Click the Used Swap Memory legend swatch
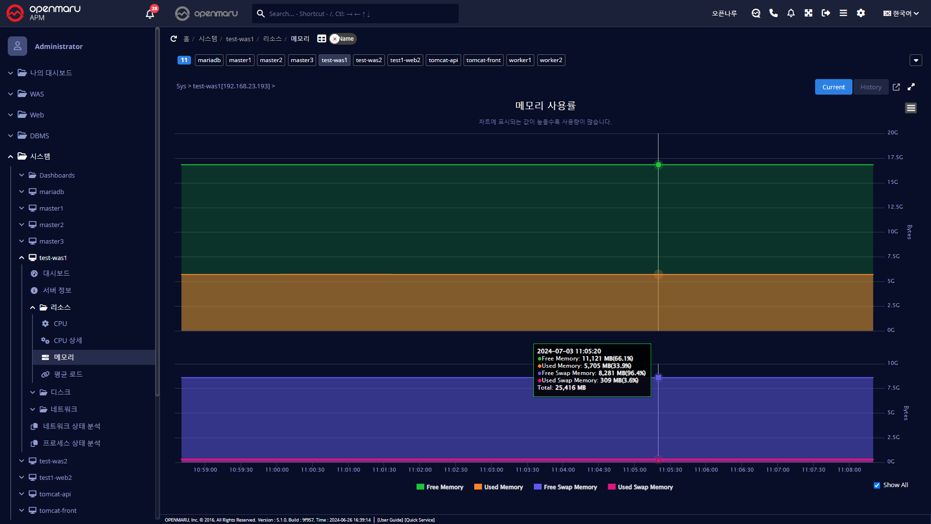Screen dimensions: 931x524 (x=611, y=487)
